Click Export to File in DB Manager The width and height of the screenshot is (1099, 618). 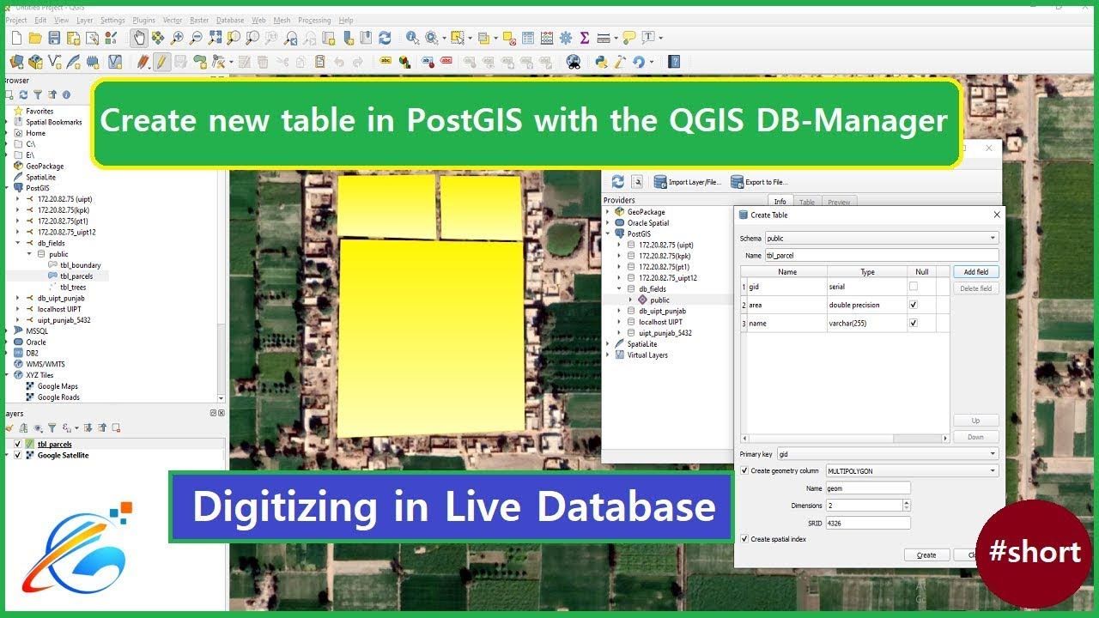point(759,182)
